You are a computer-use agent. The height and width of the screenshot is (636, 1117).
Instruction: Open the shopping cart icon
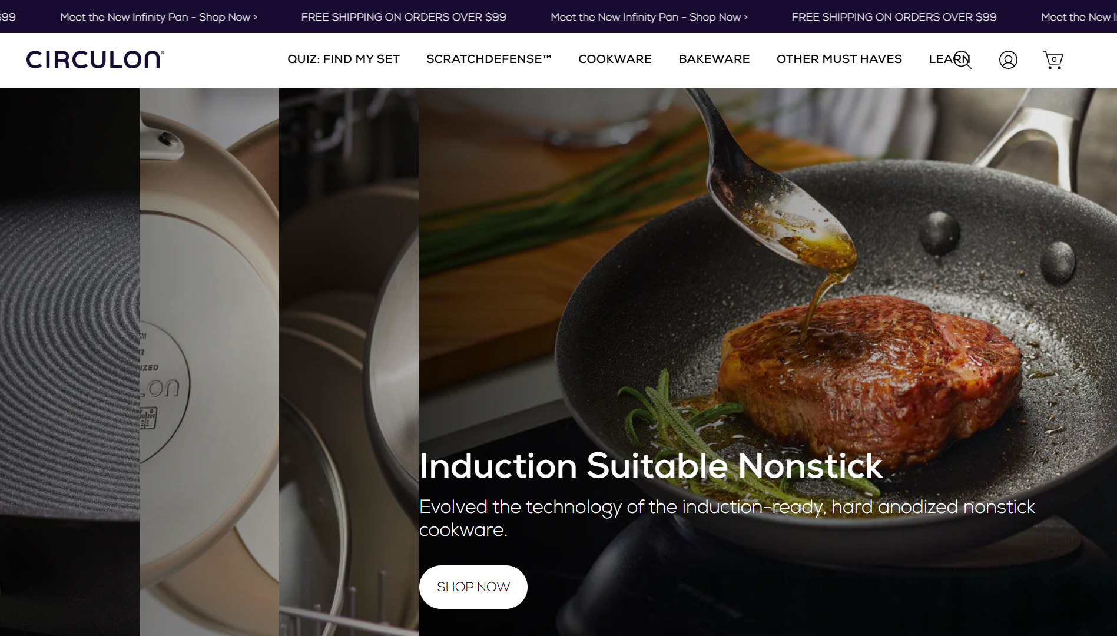[1053, 60]
